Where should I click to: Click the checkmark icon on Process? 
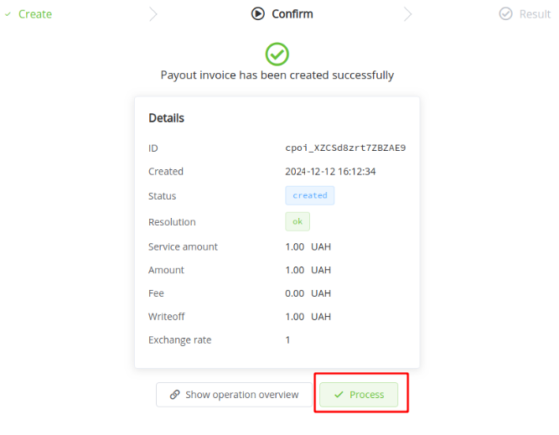(x=339, y=395)
